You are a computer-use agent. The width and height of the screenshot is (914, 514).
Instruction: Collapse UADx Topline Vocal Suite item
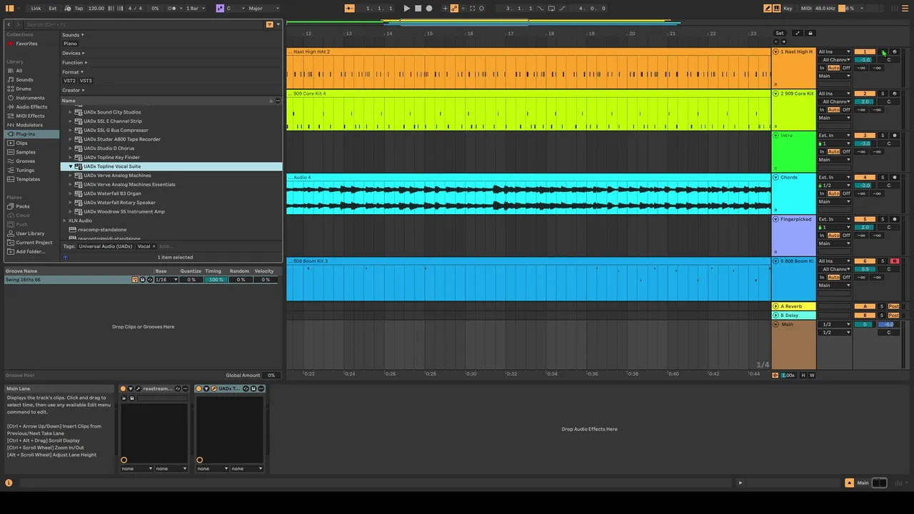pos(71,166)
